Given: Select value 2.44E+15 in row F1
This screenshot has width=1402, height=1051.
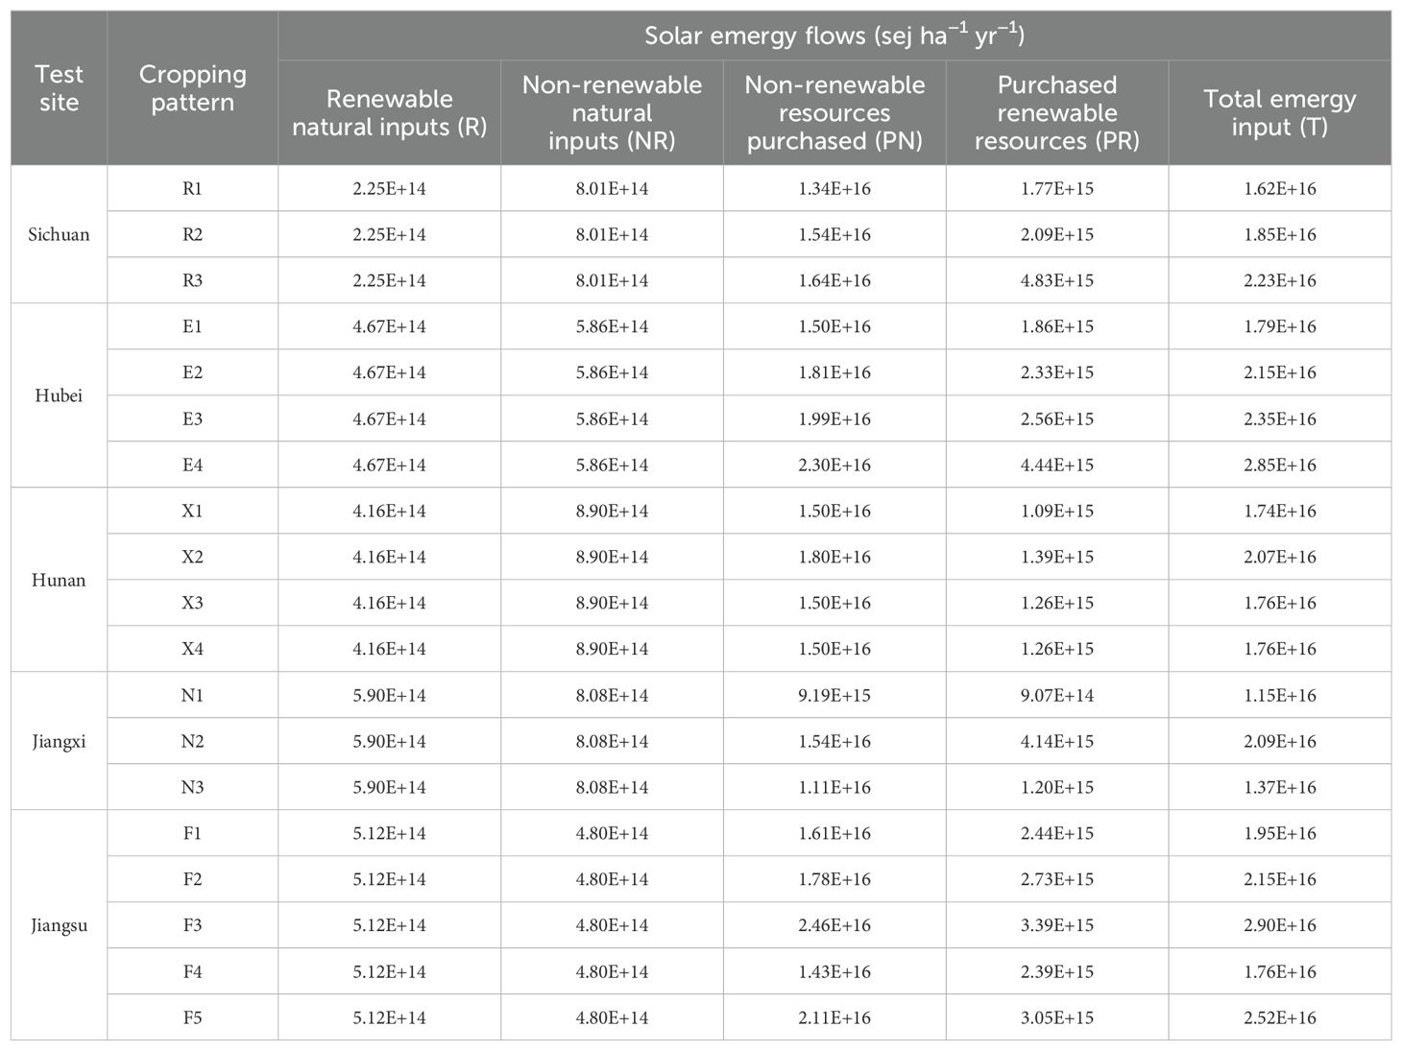Looking at the screenshot, I should pyautogui.click(x=1057, y=833).
